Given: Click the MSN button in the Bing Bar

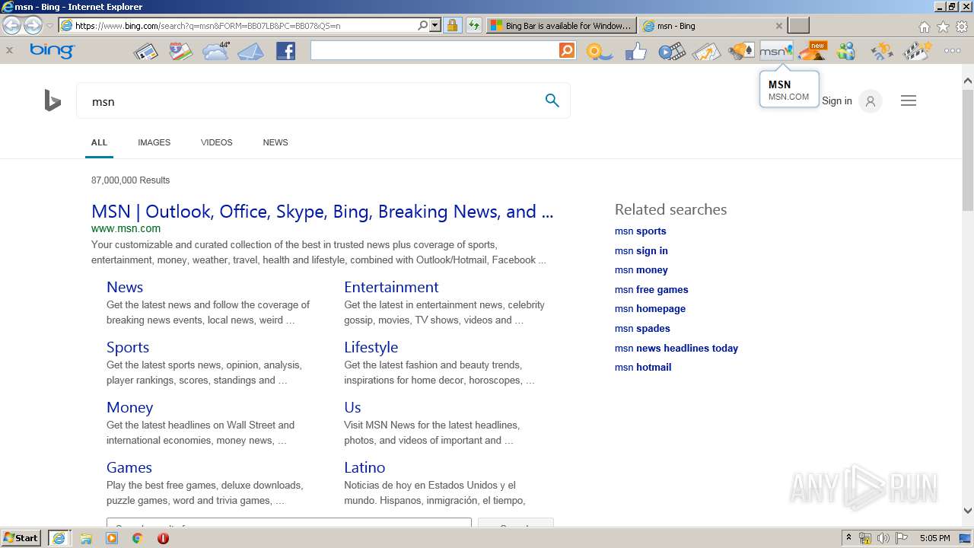Looking at the screenshot, I should pos(776,51).
